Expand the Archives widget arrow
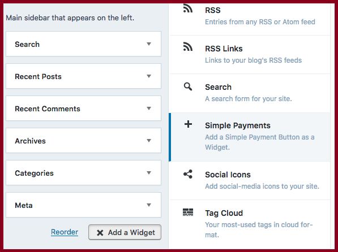Screen dimensions: 338x252 [x=149, y=141]
